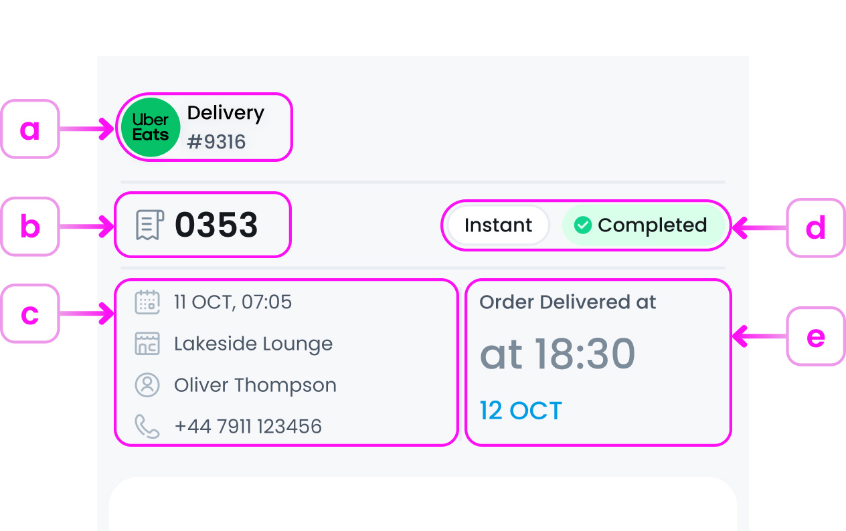Click the phone icon beside the number
The height and width of the screenshot is (531, 846).
click(x=147, y=426)
